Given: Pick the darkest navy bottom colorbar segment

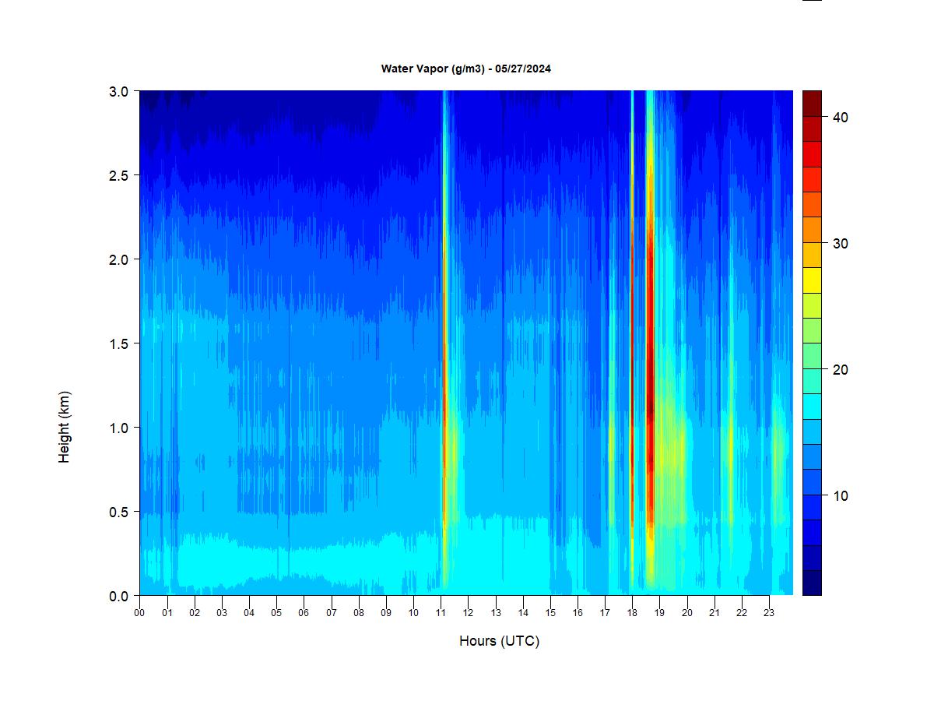Looking at the screenshot, I should point(812,583).
